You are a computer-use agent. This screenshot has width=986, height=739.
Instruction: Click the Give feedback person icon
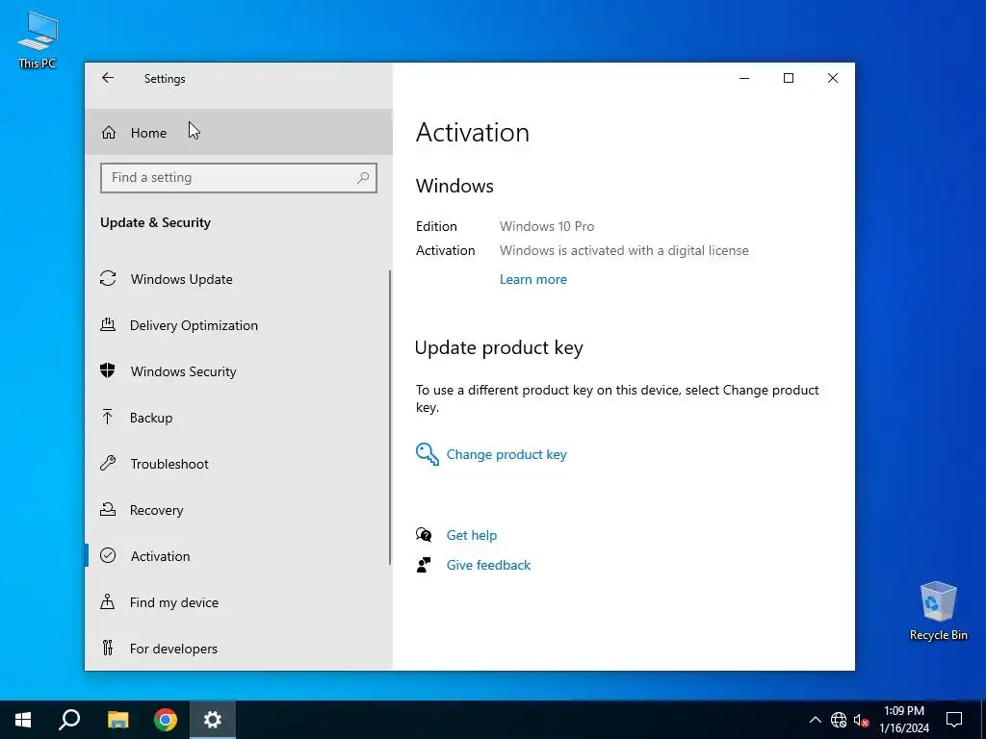(x=424, y=565)
